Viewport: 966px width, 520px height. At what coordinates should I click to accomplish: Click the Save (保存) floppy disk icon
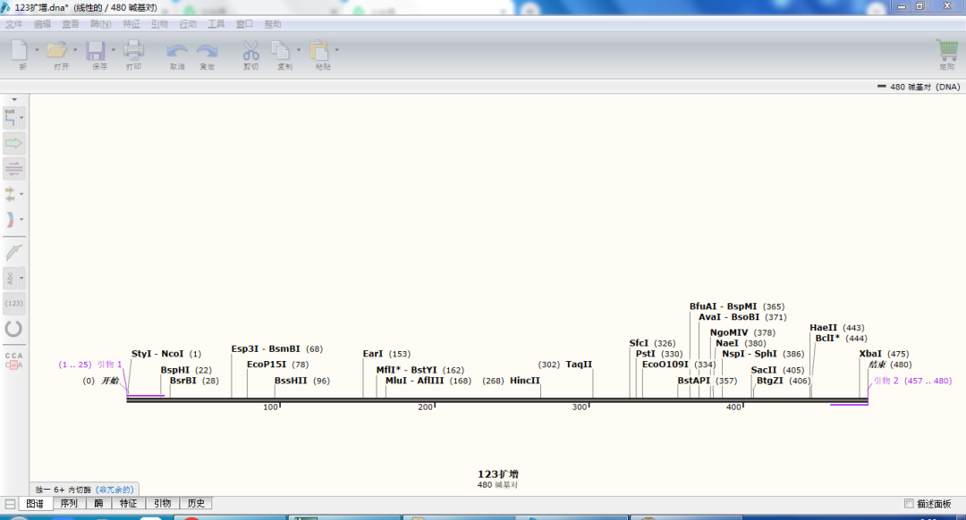pos(96,50)
